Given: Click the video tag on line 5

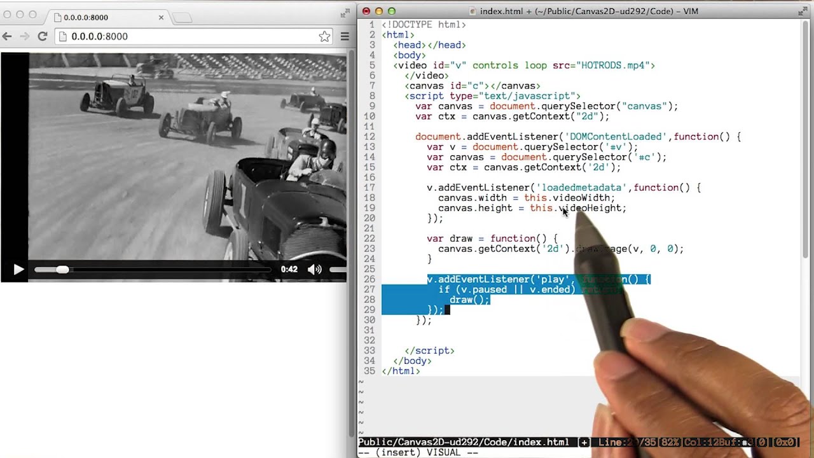Looking at the screenshot, I should point(524,66).
